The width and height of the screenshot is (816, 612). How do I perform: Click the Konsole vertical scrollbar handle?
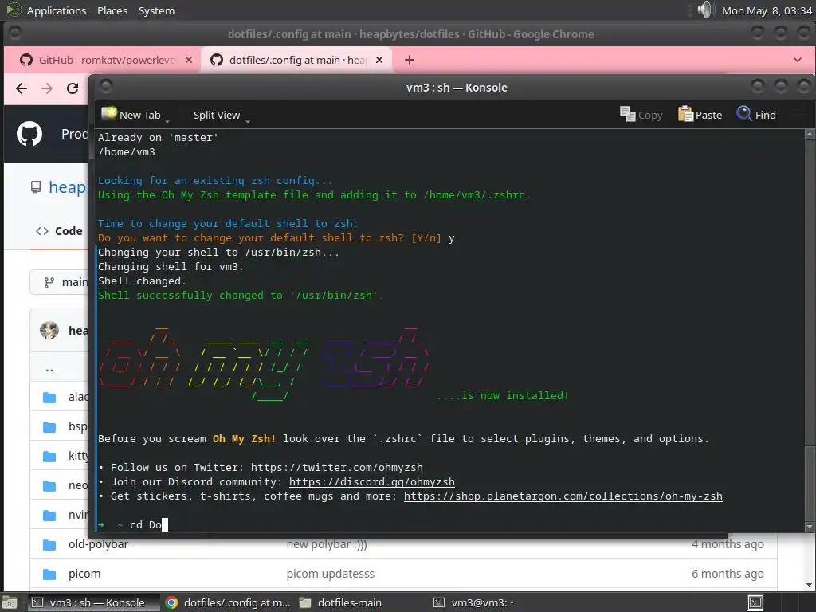coord(810,481)
